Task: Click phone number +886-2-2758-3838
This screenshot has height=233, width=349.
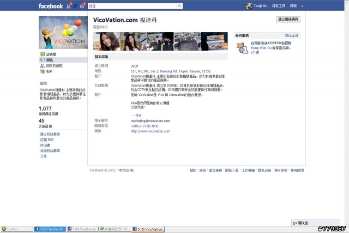Action: point(145,126)
